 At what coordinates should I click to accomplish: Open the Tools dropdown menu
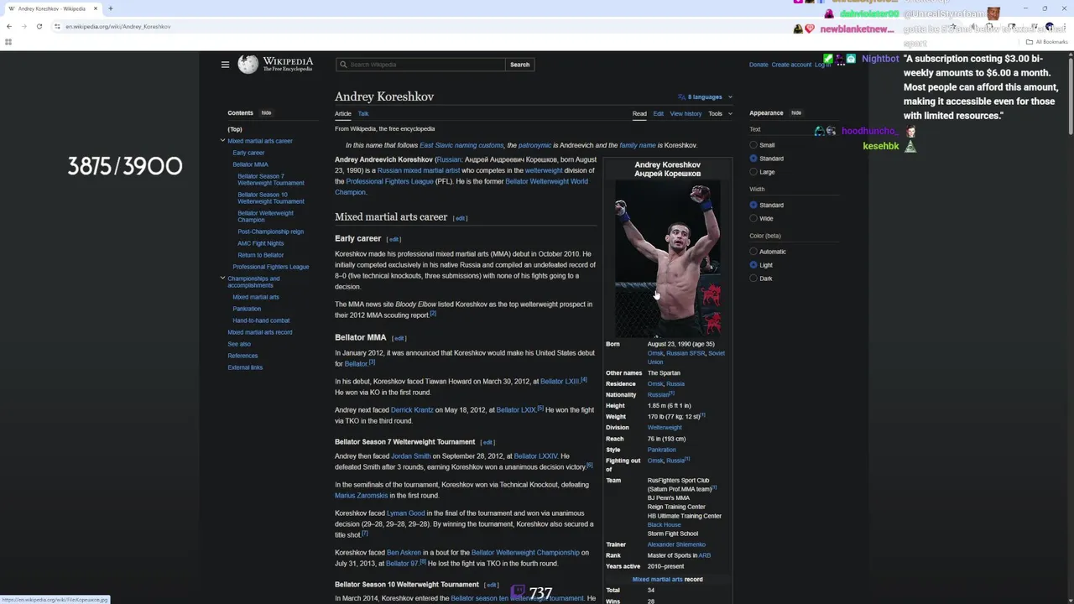[720, 113]
